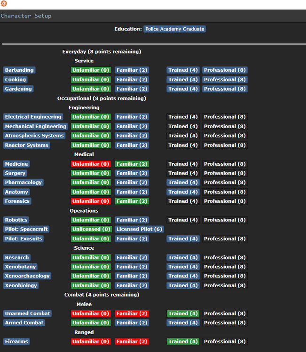This screenshot has width=306, height=352.
Task: Choose Familiar (2) for Mechanical Engineering
Action: tap(132, 126)
